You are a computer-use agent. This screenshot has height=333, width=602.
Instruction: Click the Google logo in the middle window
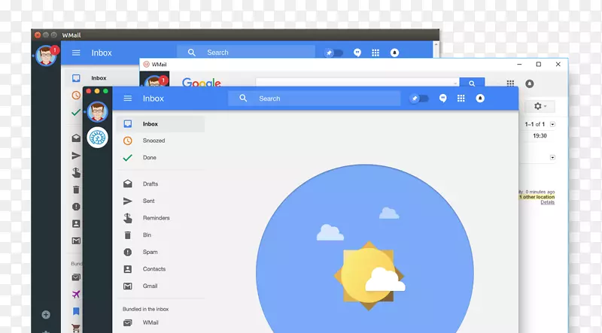(x=201, y=82)
